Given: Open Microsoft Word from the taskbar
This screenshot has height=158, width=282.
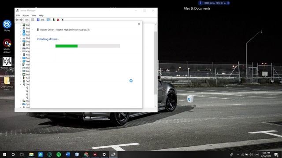Looking at the screenshot, I should coord(68,154).
